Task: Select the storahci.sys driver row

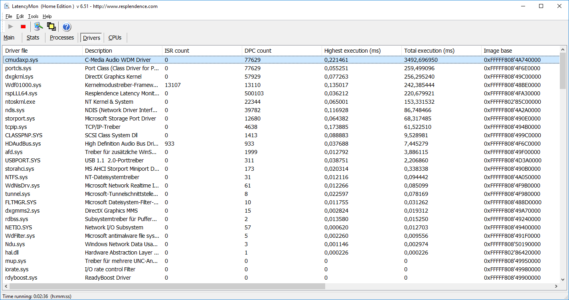Action: (x=281, y=169)
